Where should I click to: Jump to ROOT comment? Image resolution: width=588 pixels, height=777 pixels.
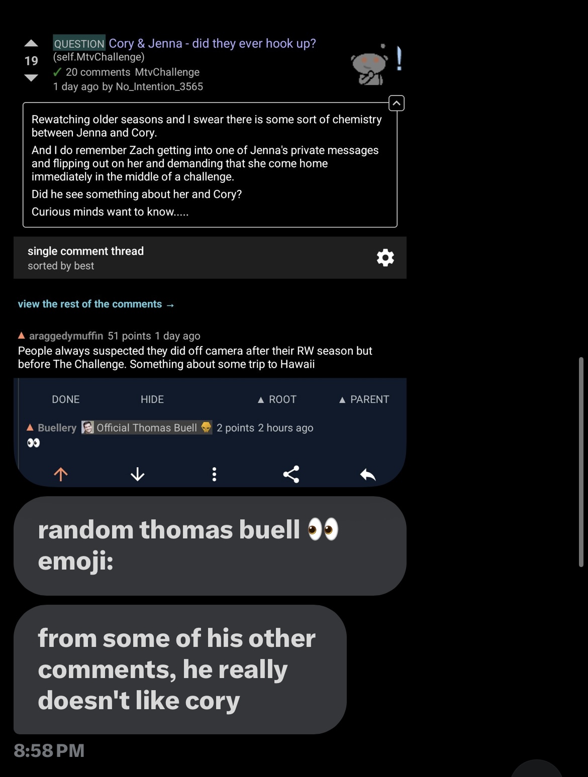[x=277, y=399]
